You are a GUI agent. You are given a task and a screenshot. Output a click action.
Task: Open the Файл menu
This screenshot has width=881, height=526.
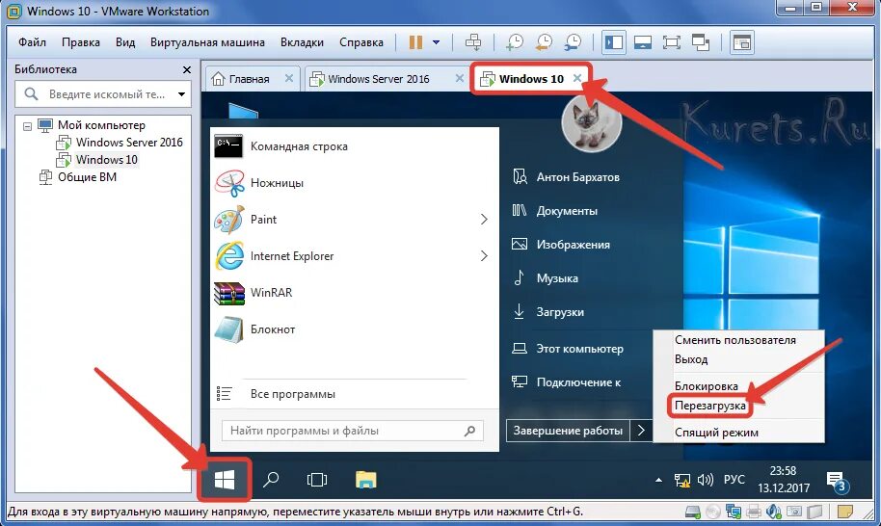[32, 42]
